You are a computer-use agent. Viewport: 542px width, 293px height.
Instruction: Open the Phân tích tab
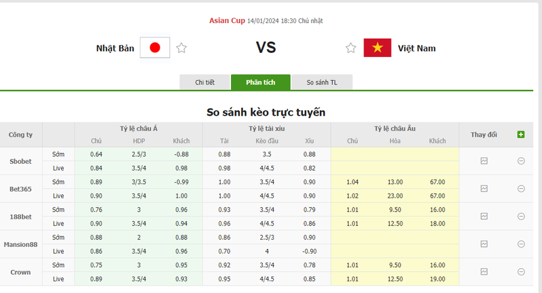click(260, 83)
